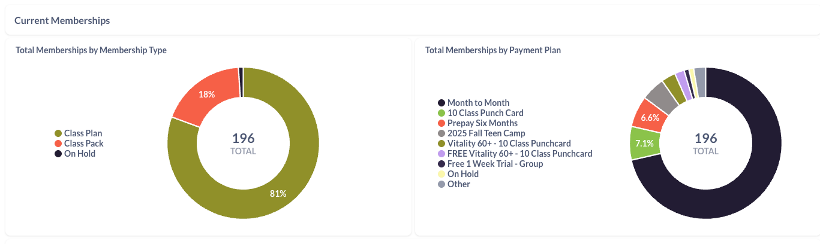The width and height of the screenshot is (820, 244).
Task: Open Total Memberships by Payment Plan title
Action: (x=493, y=50)
